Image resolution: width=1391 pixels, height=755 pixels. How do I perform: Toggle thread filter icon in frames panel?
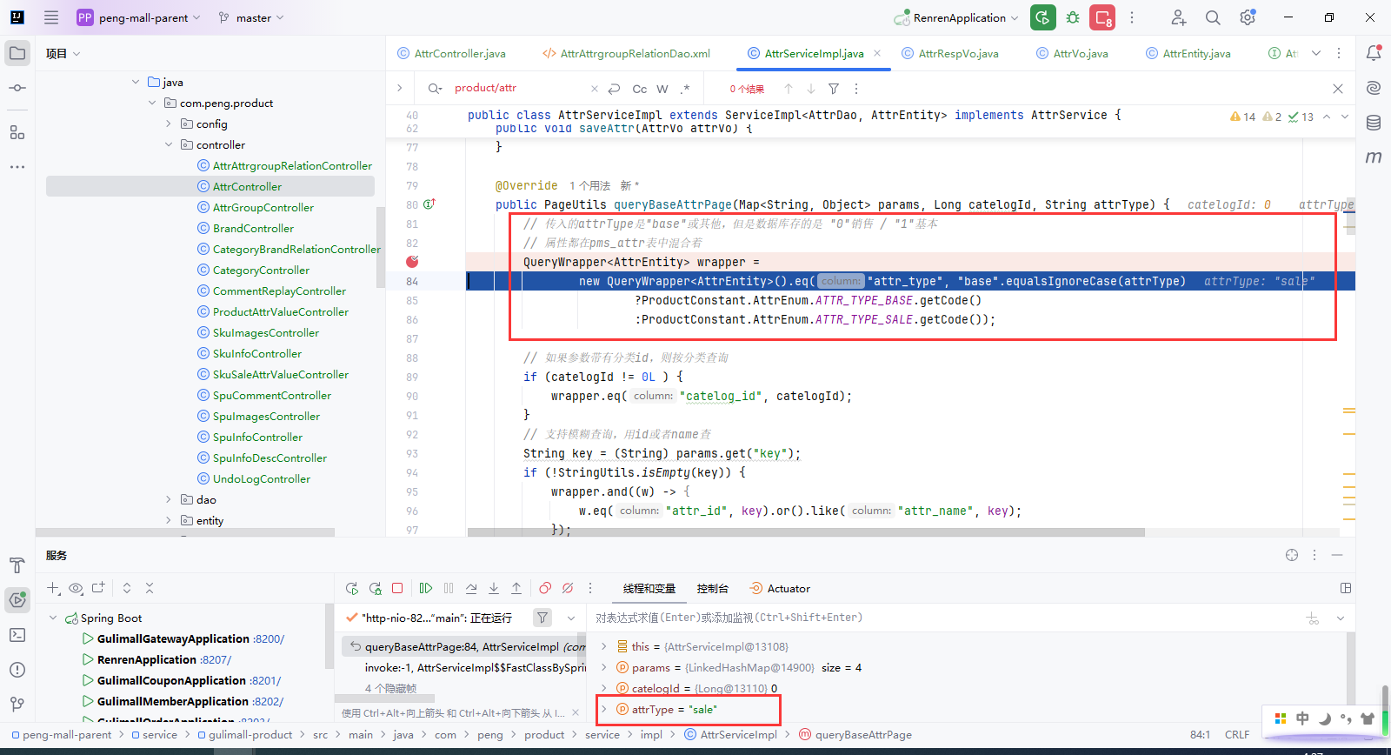pos(542,618)
